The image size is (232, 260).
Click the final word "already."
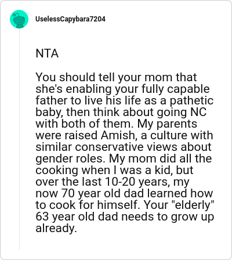(56, 228)
